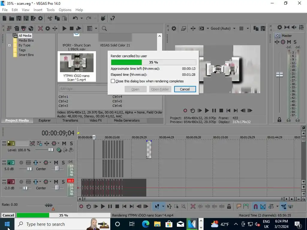
Task: Open the File menu
Action: [5, 10]
